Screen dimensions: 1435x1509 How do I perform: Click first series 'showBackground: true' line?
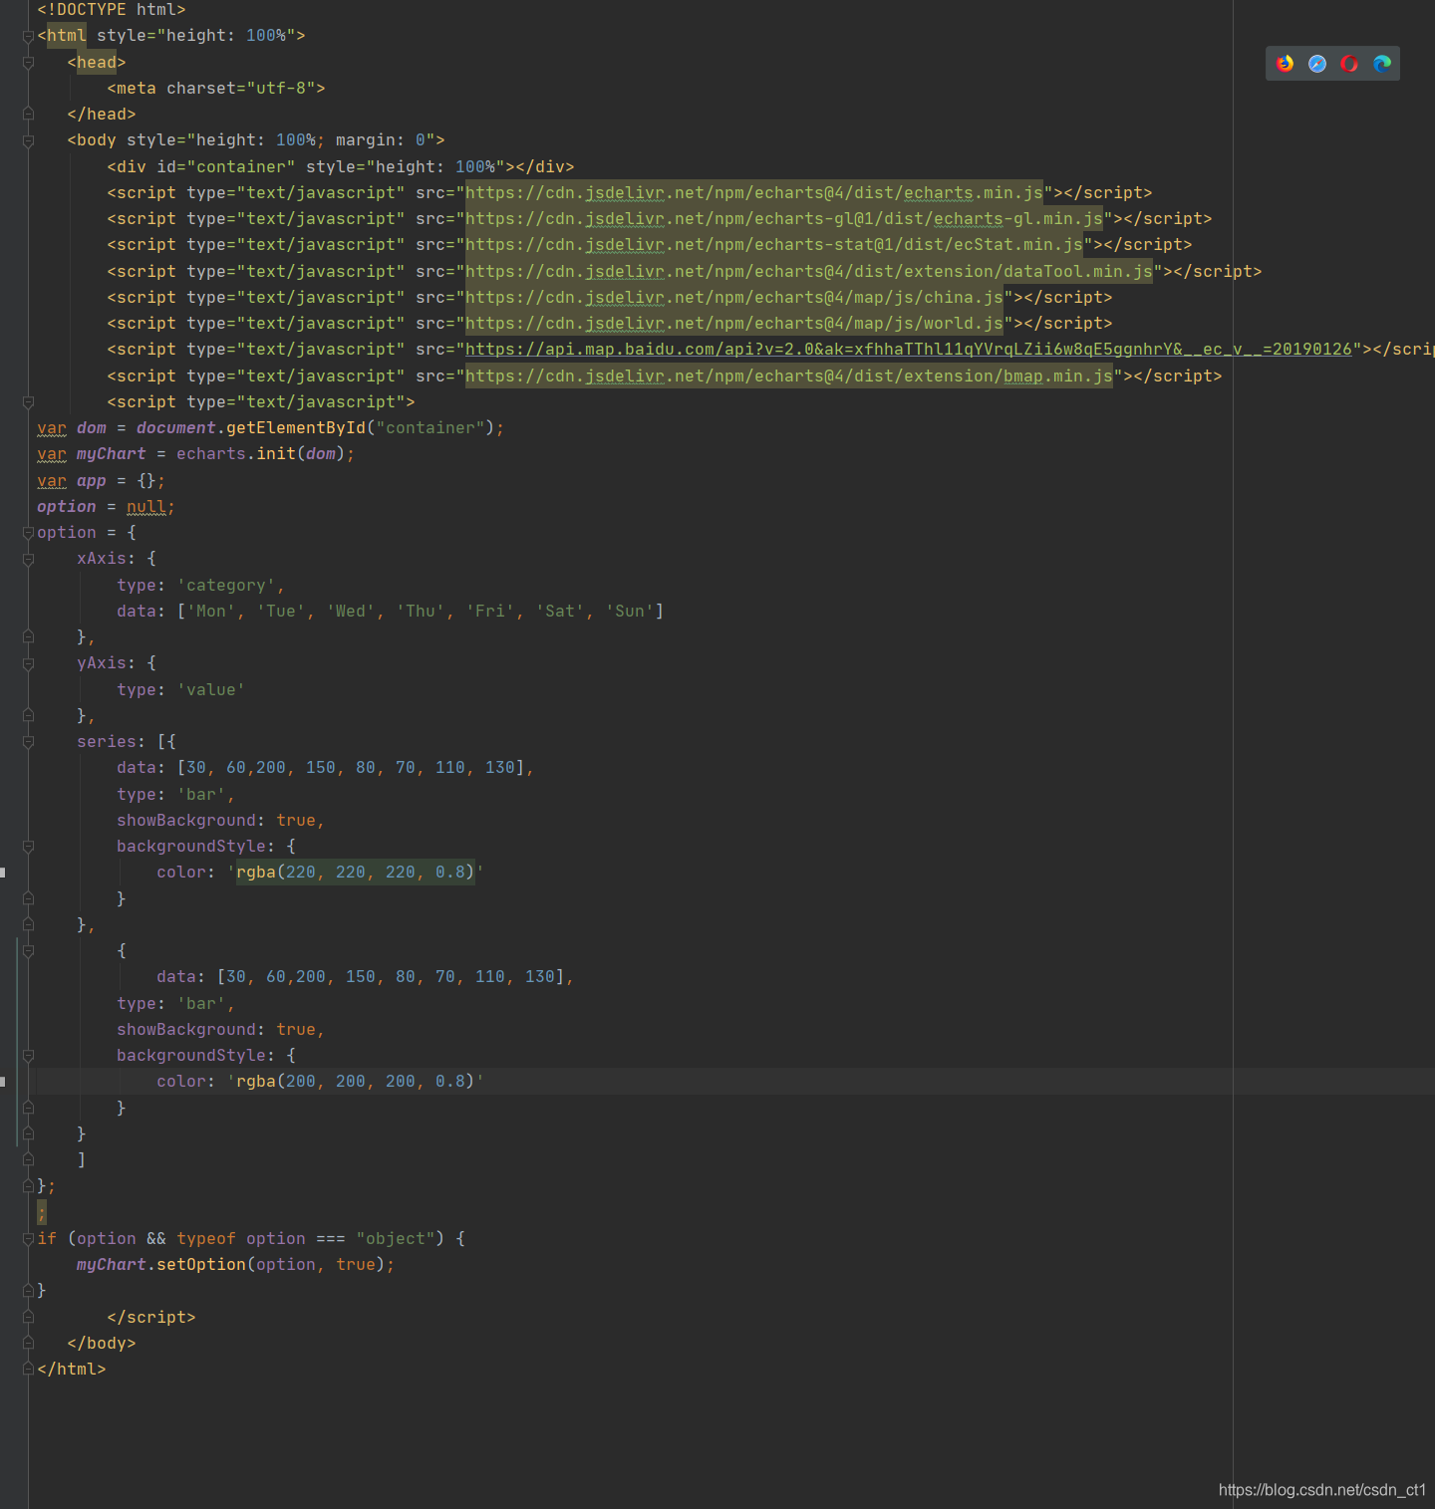tap(221, 821)
